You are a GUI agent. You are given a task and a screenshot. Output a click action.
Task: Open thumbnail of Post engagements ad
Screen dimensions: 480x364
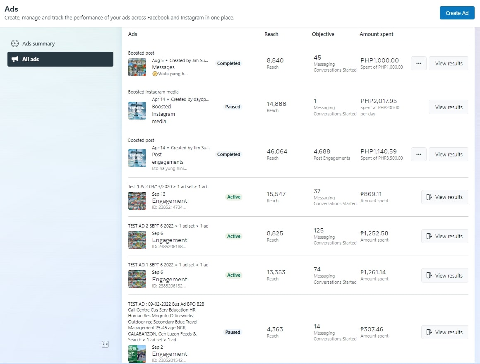coord(137,158)
